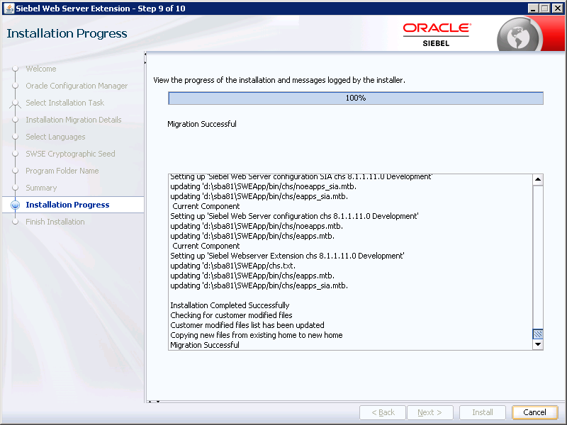Click the log scrollbar down arrow
This screenshot has height=425, width=567.
click(x=538, y=344)
